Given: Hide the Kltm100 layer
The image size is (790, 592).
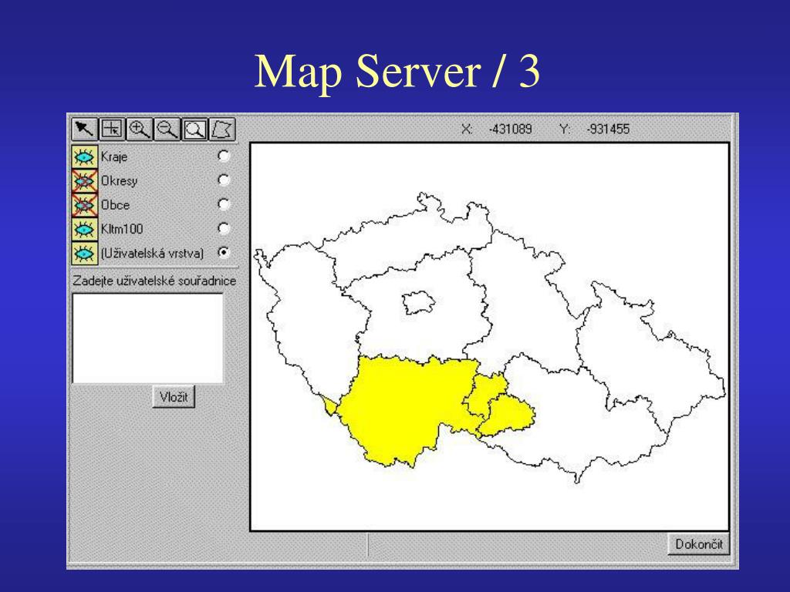Looking at the screenshot, I should (84, 229).
